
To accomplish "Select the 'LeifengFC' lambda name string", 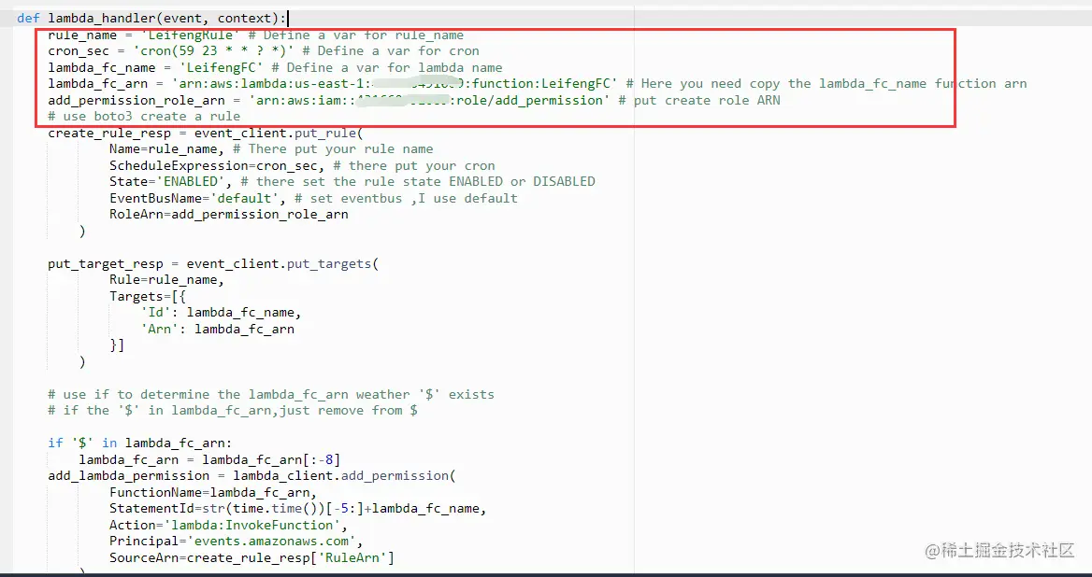I will pos(221,67).
